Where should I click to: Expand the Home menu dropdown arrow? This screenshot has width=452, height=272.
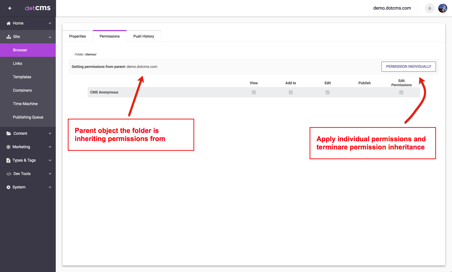point(50,24)
